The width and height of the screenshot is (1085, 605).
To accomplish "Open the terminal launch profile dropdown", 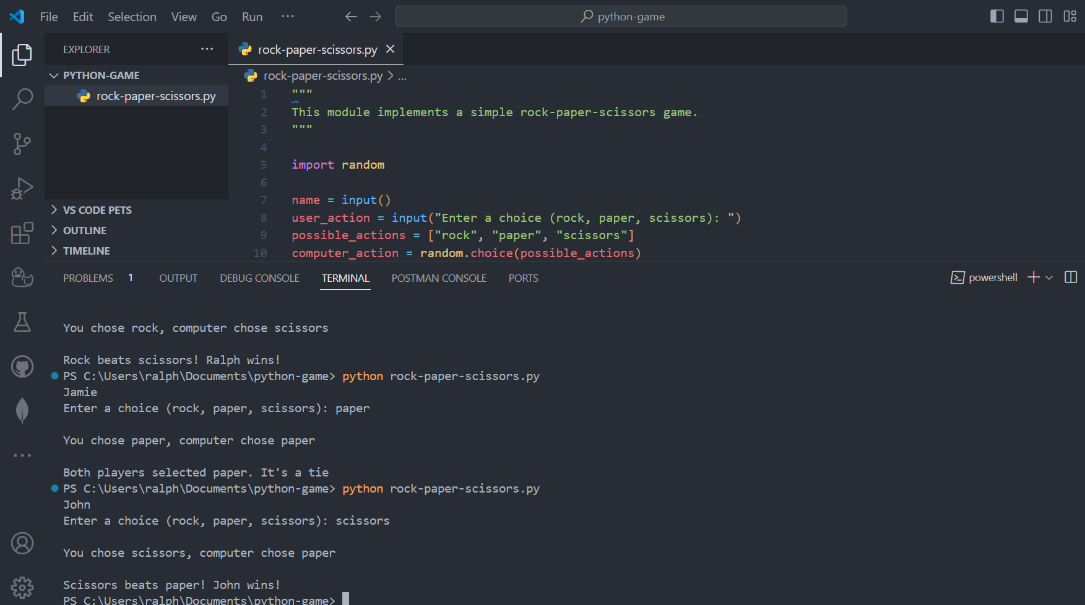I will coord(1049,277).
